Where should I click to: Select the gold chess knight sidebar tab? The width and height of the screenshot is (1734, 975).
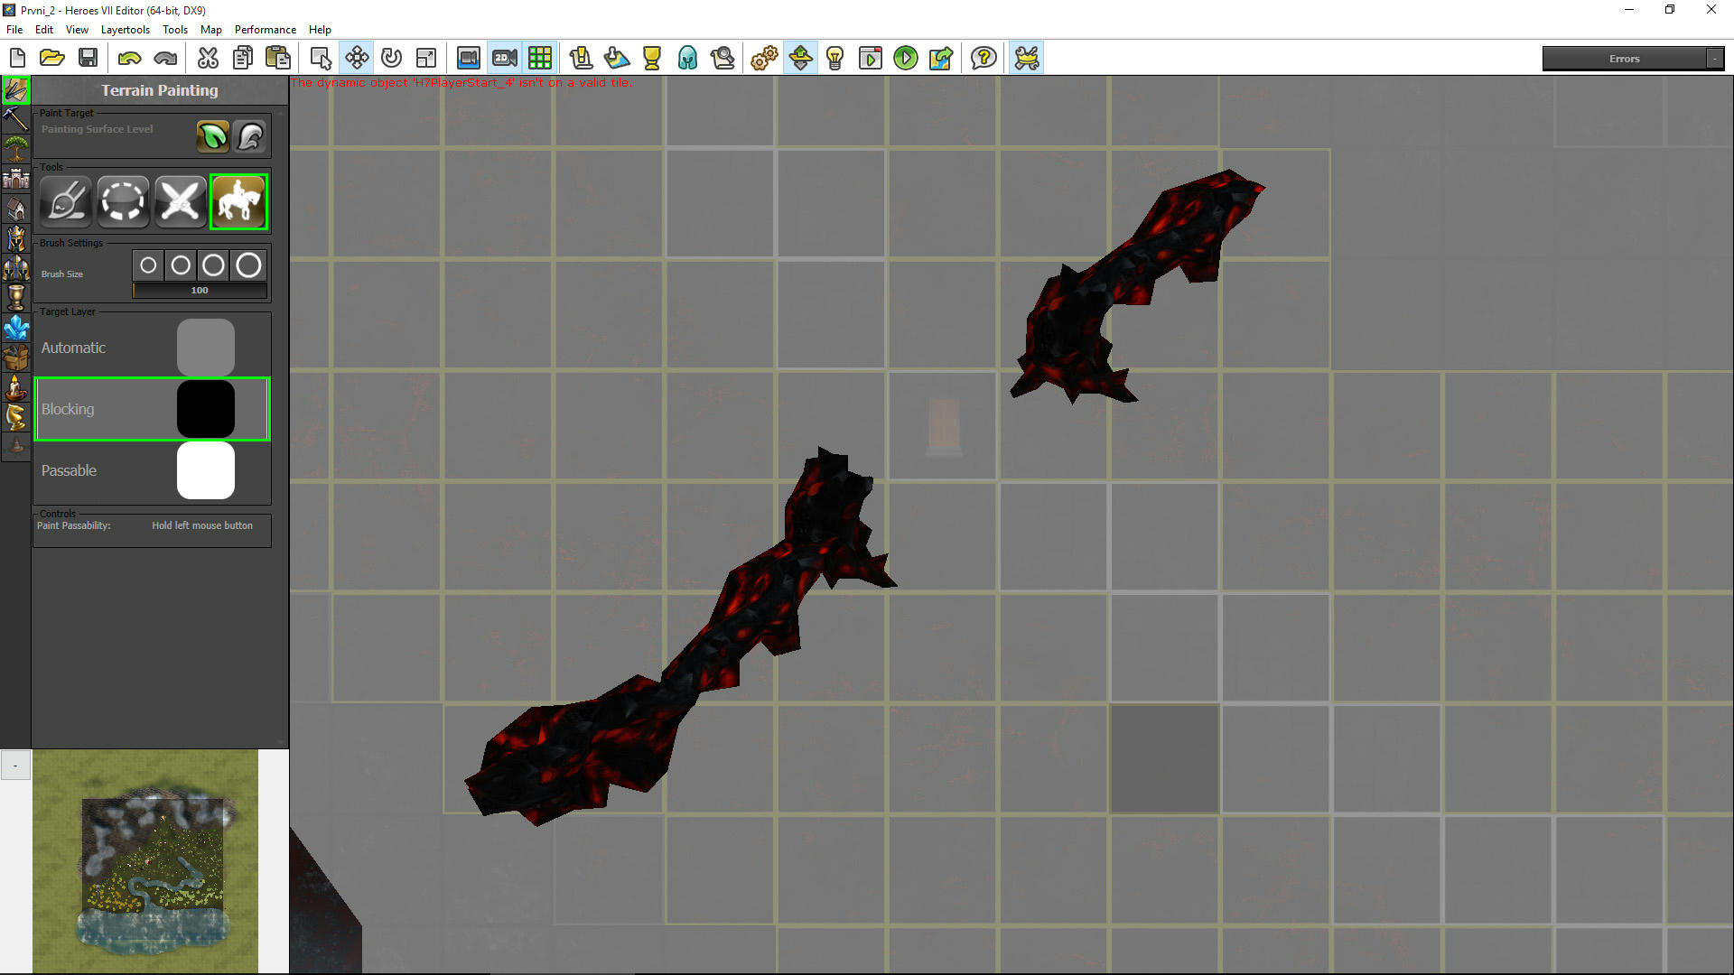tap(16, 417)
